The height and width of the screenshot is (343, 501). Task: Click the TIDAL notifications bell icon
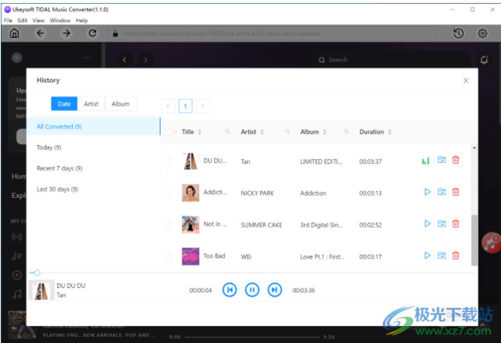484,60
